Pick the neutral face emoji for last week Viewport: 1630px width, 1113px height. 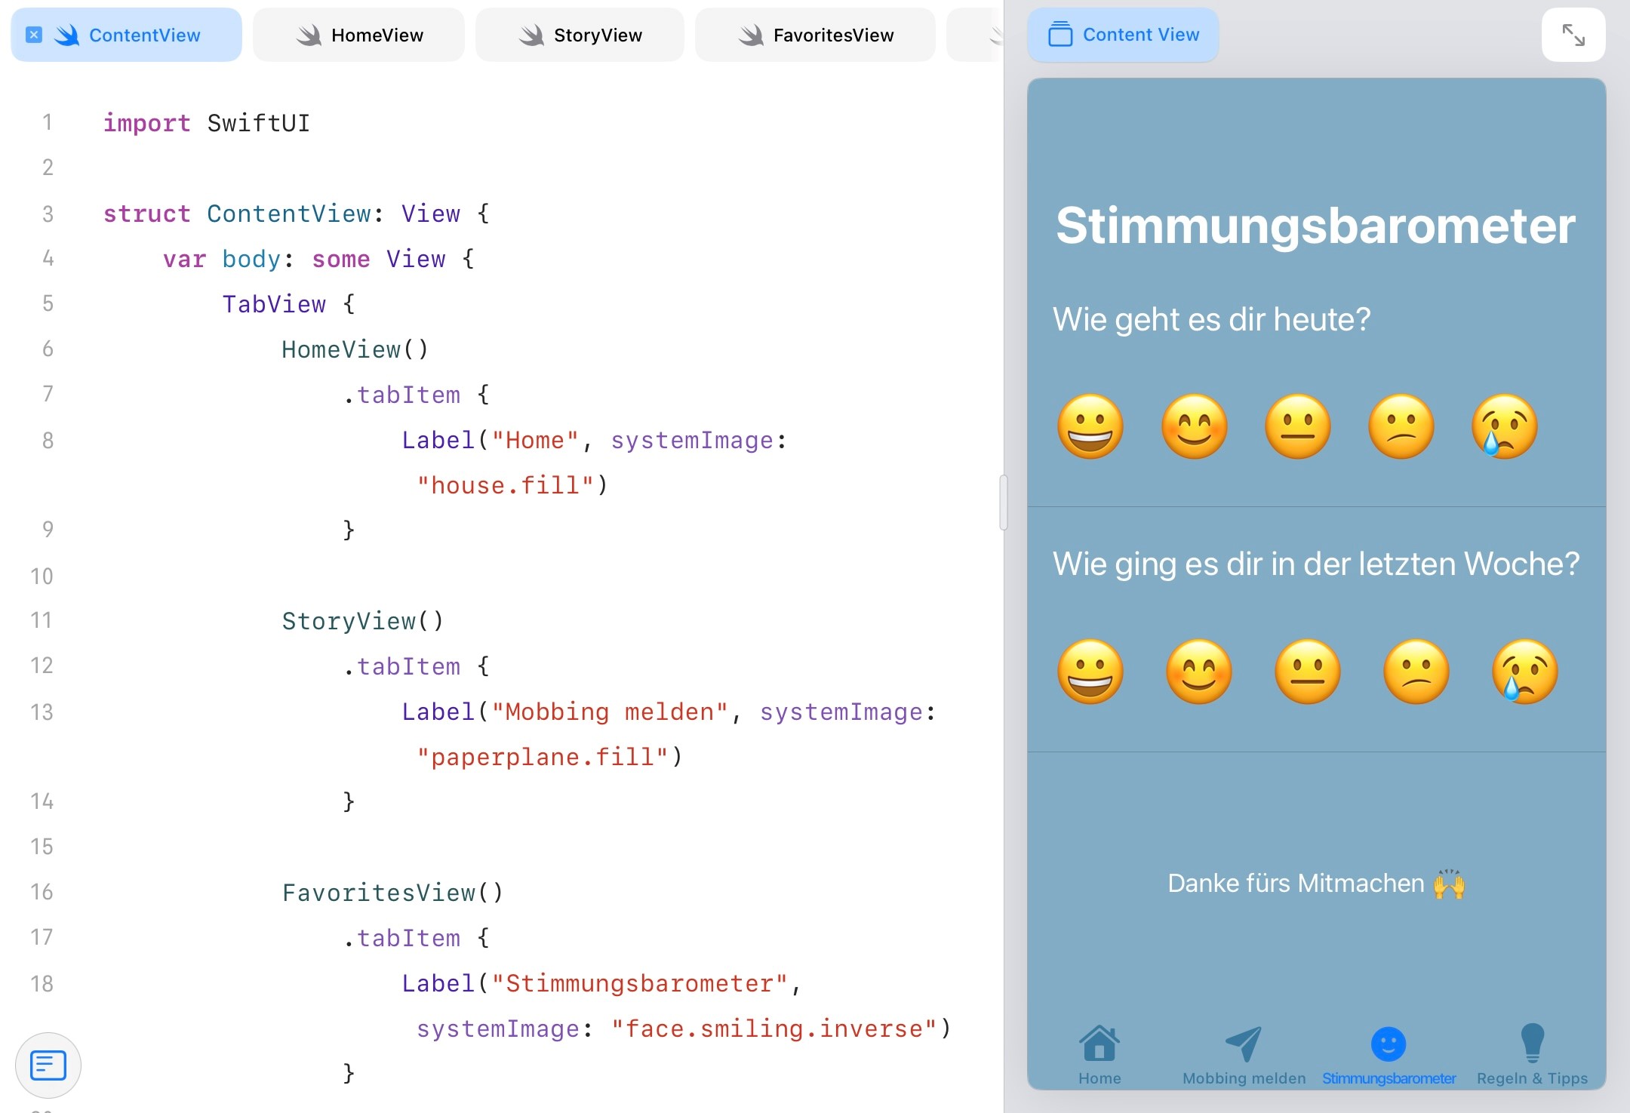point(1308,672)
